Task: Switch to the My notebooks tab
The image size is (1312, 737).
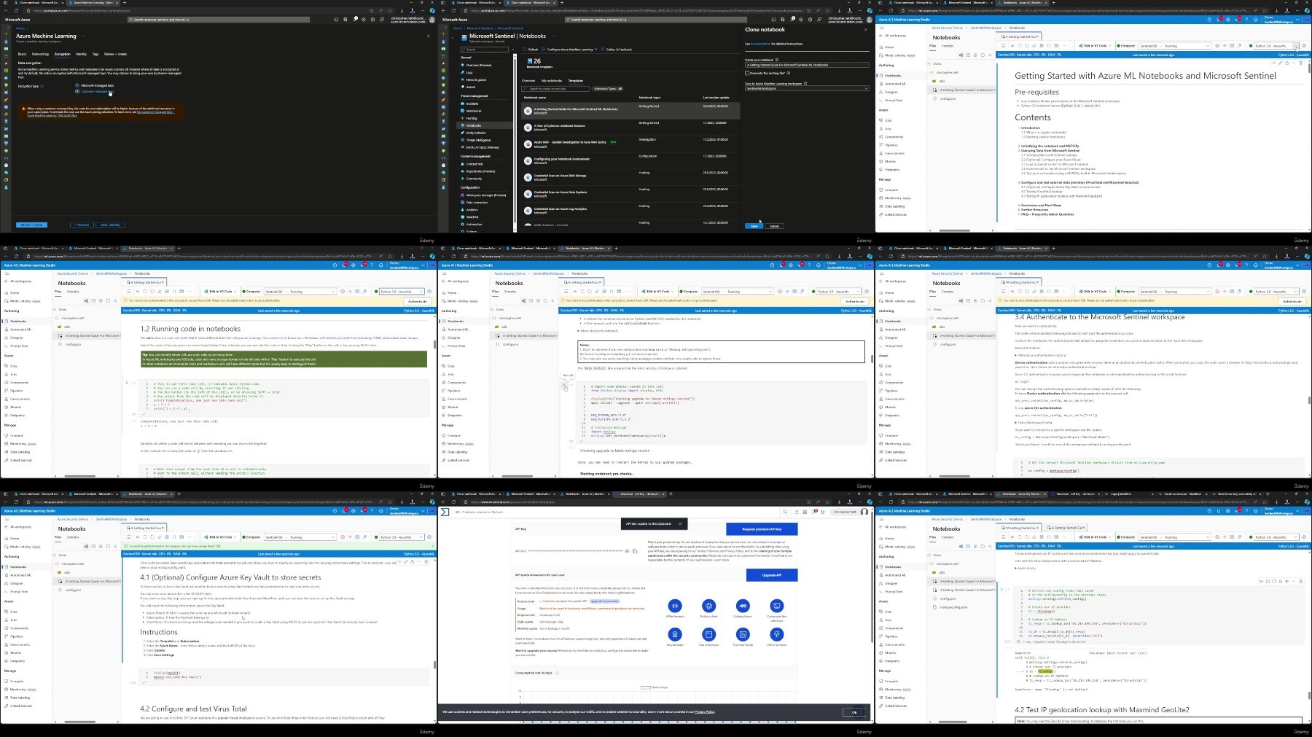Action: click(x=552, y=80)
